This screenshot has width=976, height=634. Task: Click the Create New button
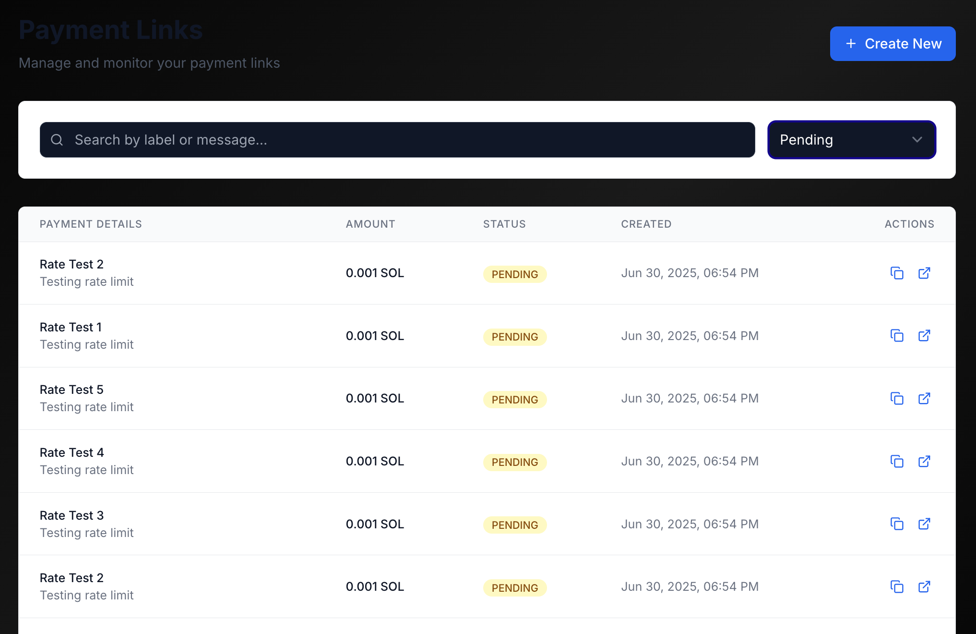[893, 44]
